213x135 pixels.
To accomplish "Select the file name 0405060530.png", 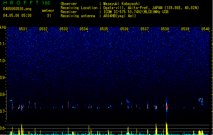I will (x=17, y=9).
